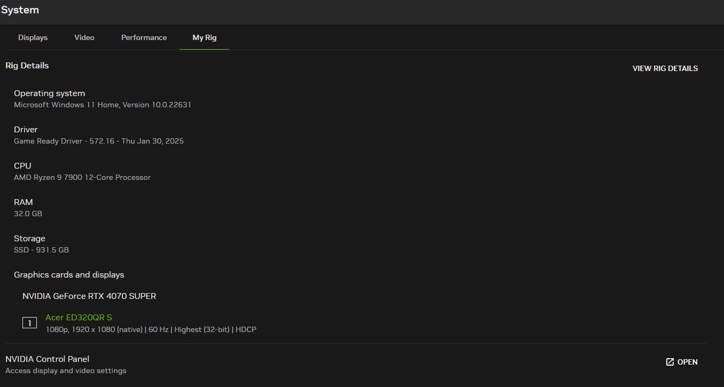
Task: Click the My Rig tab
Action: (x=205, y=37)
